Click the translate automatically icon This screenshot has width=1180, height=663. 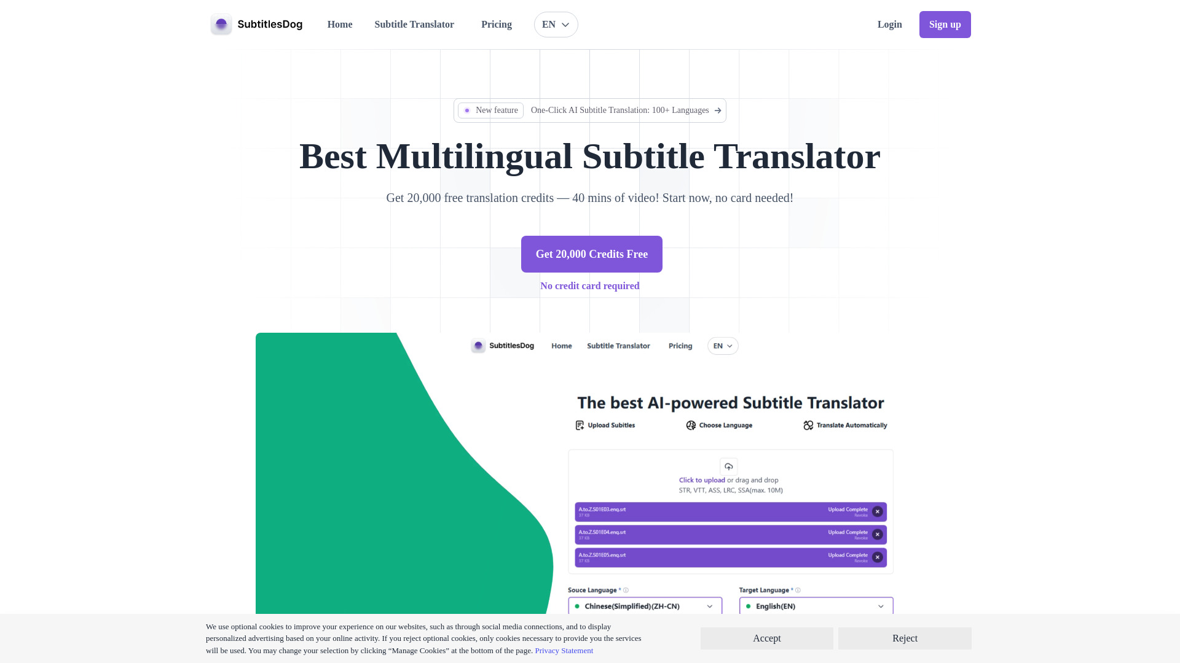point(808,425)
